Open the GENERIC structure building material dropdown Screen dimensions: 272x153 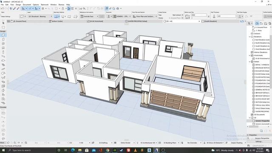click(122, 16)
